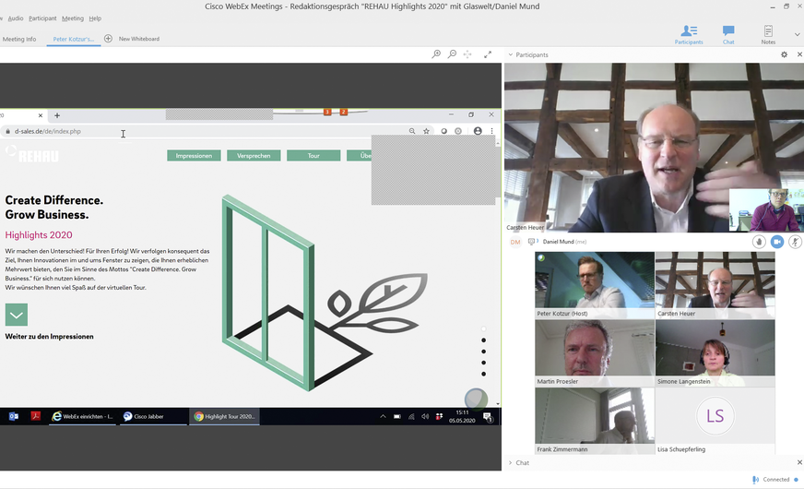This screenshot has width=804, height=489.
Task: Open the browser profile avatar icon
Action: [x=478, y=131]
